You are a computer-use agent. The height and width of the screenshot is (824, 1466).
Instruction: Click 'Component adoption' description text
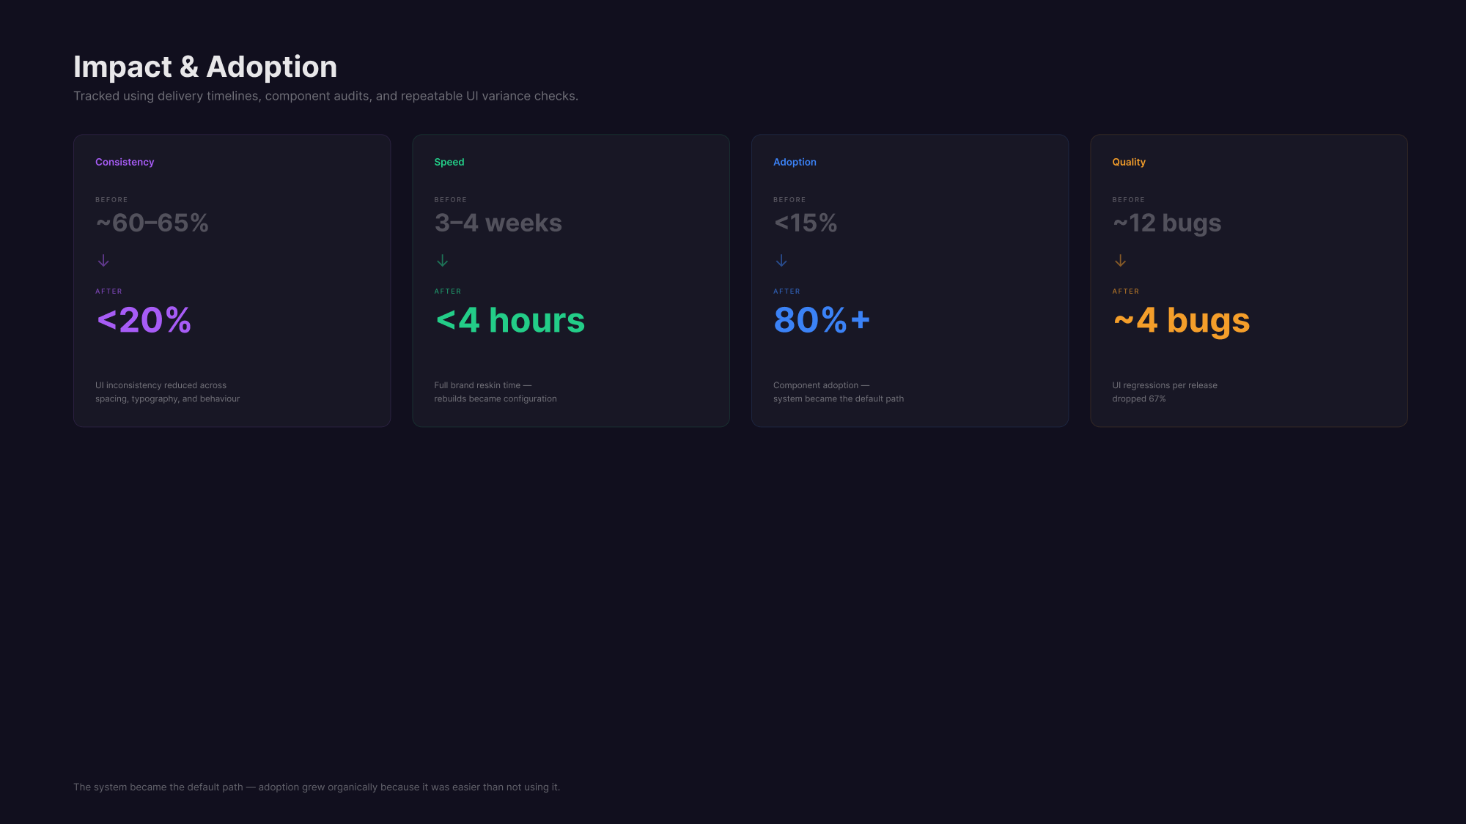tap(839, 392)
